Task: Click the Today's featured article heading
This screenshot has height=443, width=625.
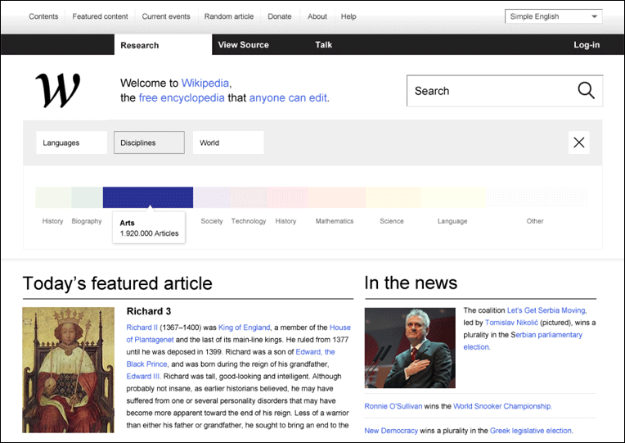Action: click(118, 283)
